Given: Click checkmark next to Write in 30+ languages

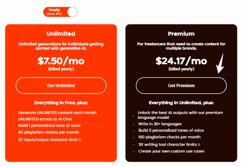Looking at the screenshot, I should click(133, 124).
